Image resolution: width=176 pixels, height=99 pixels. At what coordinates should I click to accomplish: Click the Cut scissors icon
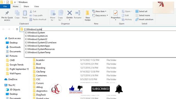pos(31,11)
